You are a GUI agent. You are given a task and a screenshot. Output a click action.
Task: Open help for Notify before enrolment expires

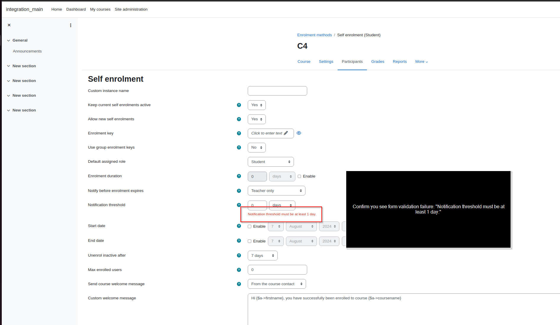tap(239, 191)
